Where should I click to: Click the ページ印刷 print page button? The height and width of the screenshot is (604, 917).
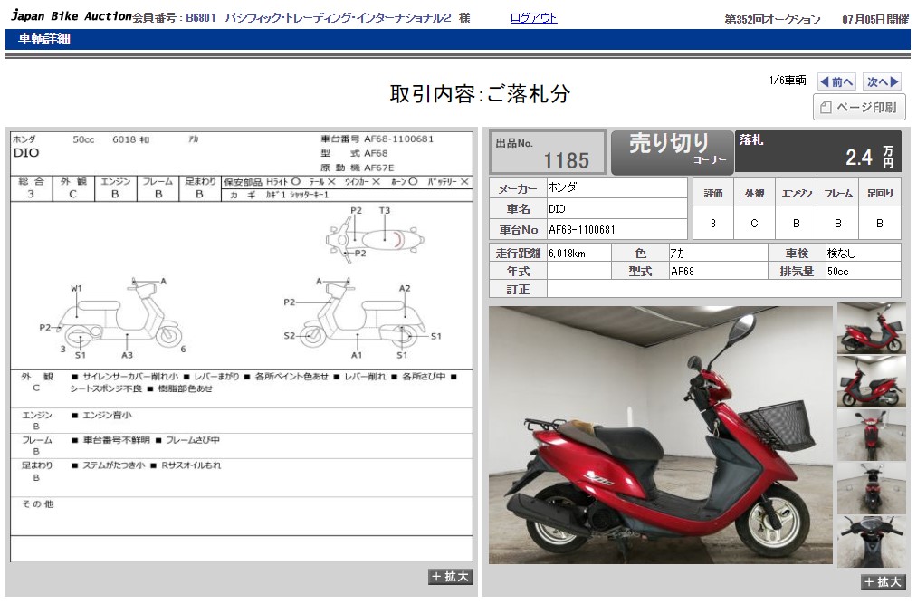[859, 108]
